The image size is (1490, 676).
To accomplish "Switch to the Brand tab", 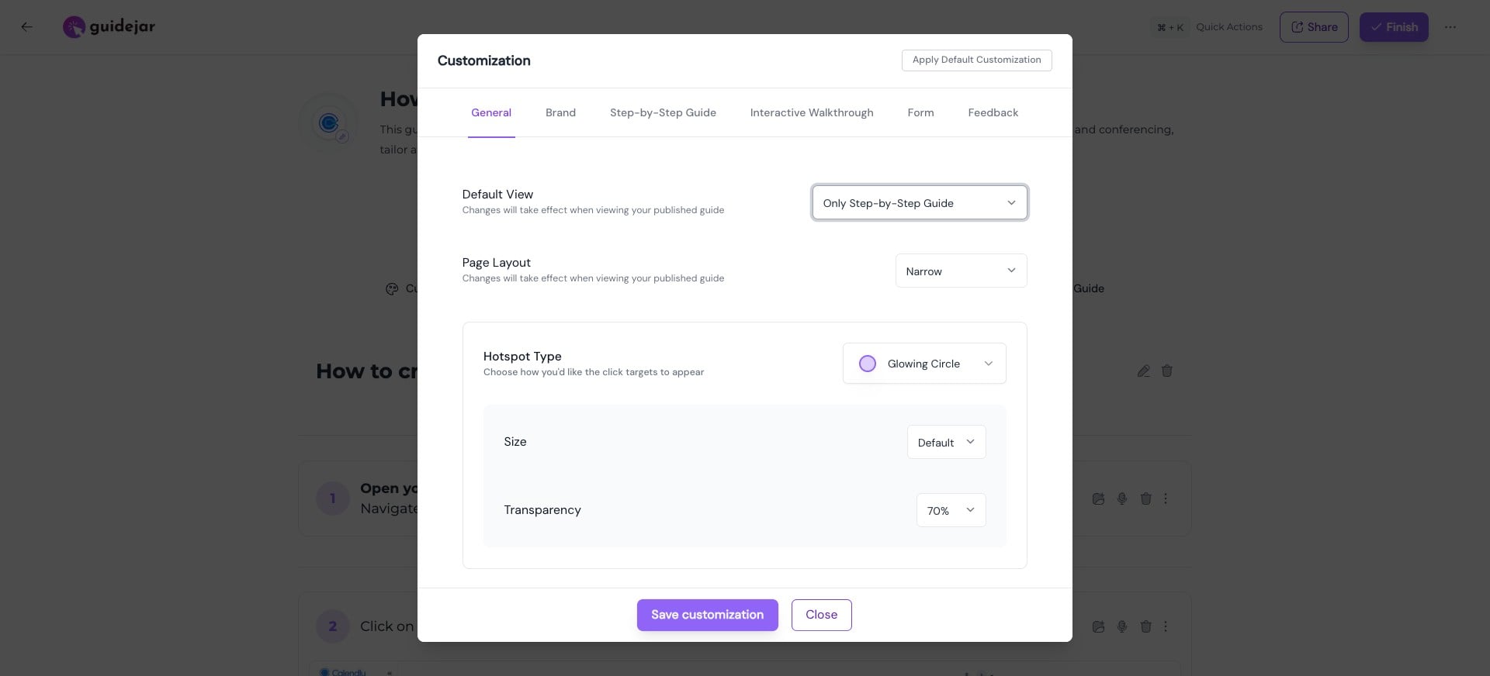I will pos(560,112).
